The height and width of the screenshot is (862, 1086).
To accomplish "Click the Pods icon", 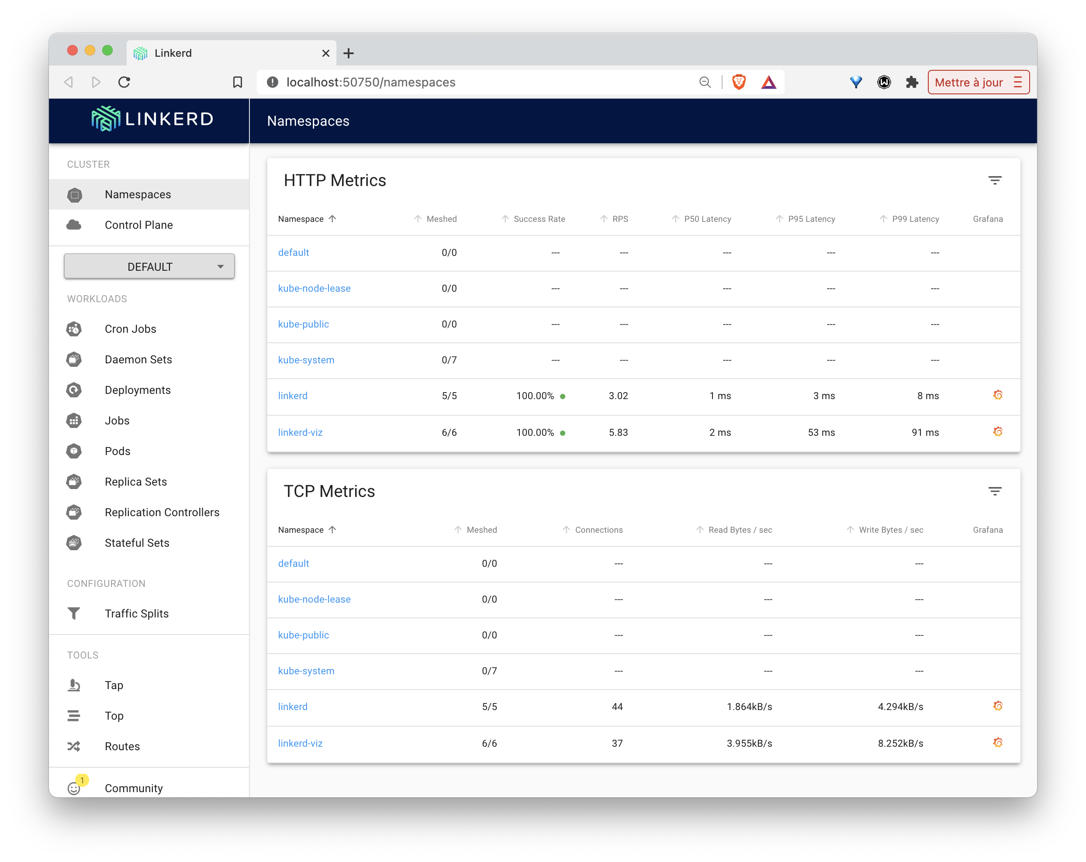I will tap(74, 451).
